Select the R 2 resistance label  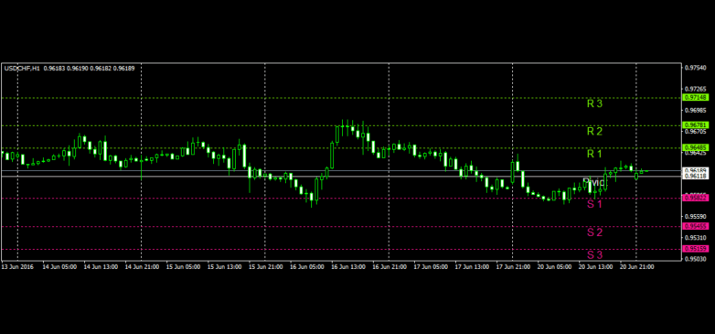(x=594, y=132)
